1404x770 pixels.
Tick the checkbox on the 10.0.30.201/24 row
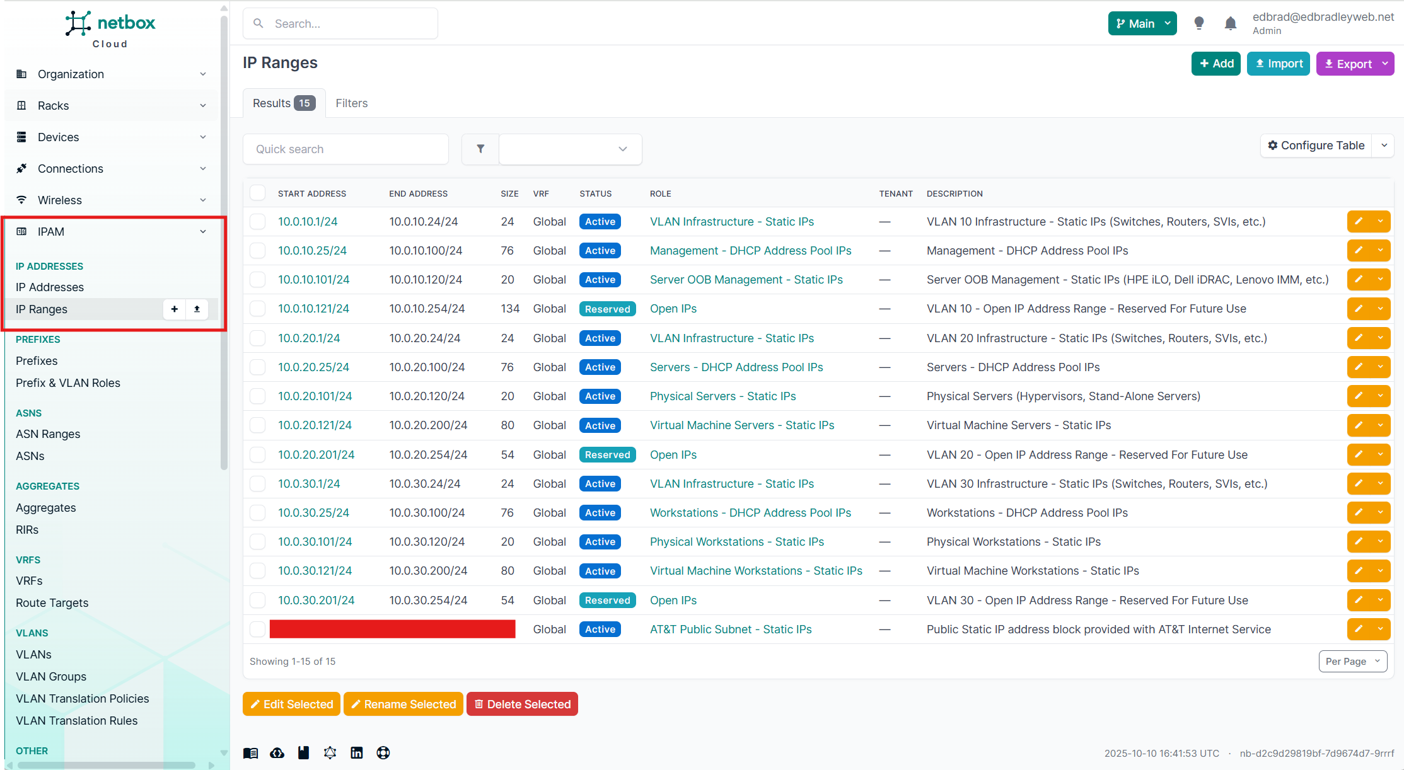click(x=258, y=600)
